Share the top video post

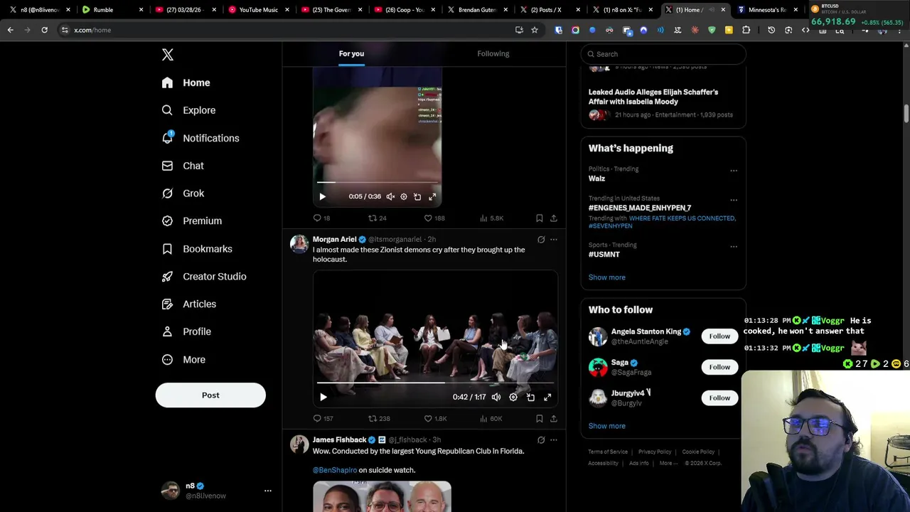click(554, 218)
